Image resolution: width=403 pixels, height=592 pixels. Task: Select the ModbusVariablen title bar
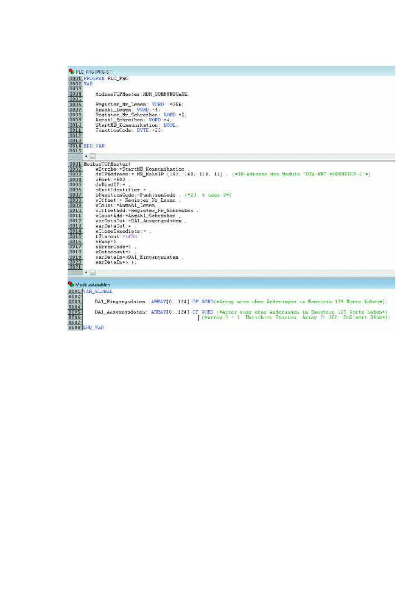[x=231, y=284]
